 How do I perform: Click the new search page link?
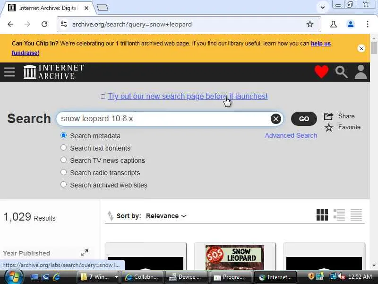pyautogui.click(x=188, y=97)
